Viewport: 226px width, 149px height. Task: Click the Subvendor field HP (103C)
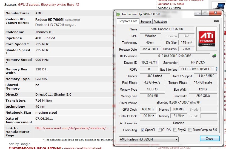pyautogui.click(x=198, y=62)
